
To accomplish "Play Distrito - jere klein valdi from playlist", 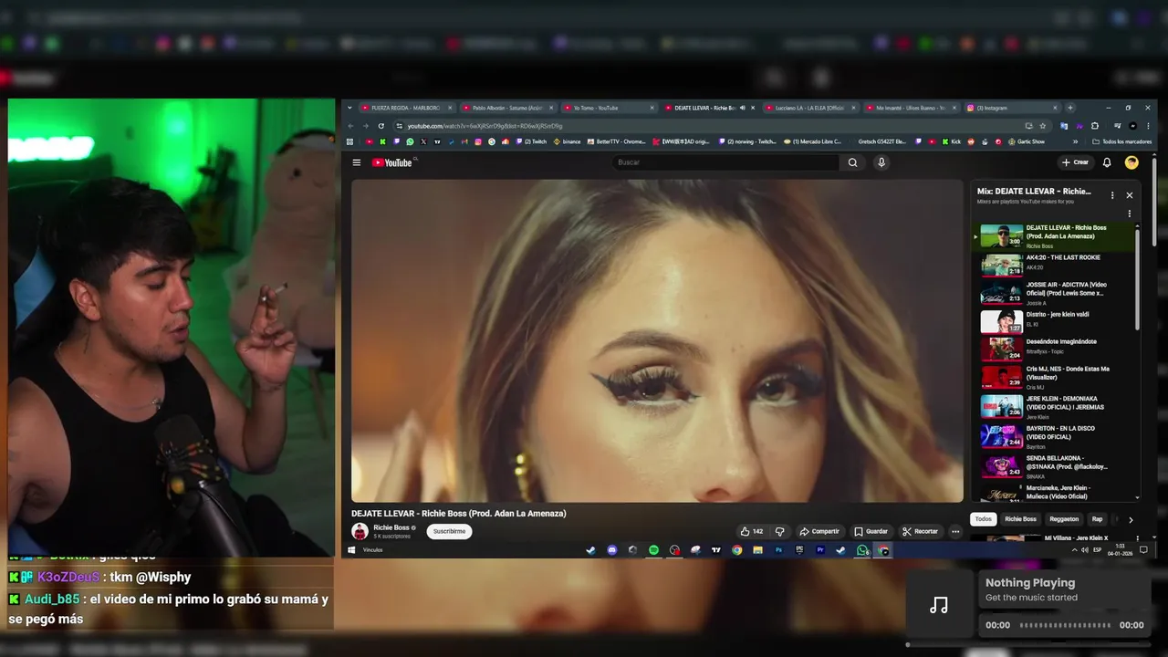I will pos(1055,321).
